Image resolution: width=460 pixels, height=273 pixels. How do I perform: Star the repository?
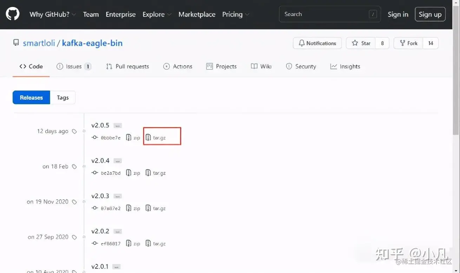click(361, 43)
